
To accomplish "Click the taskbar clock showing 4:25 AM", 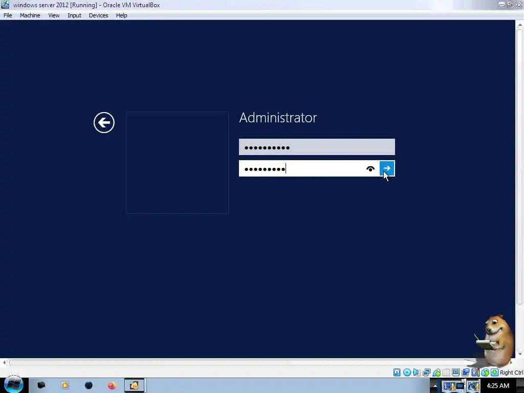I will [498, 386].
